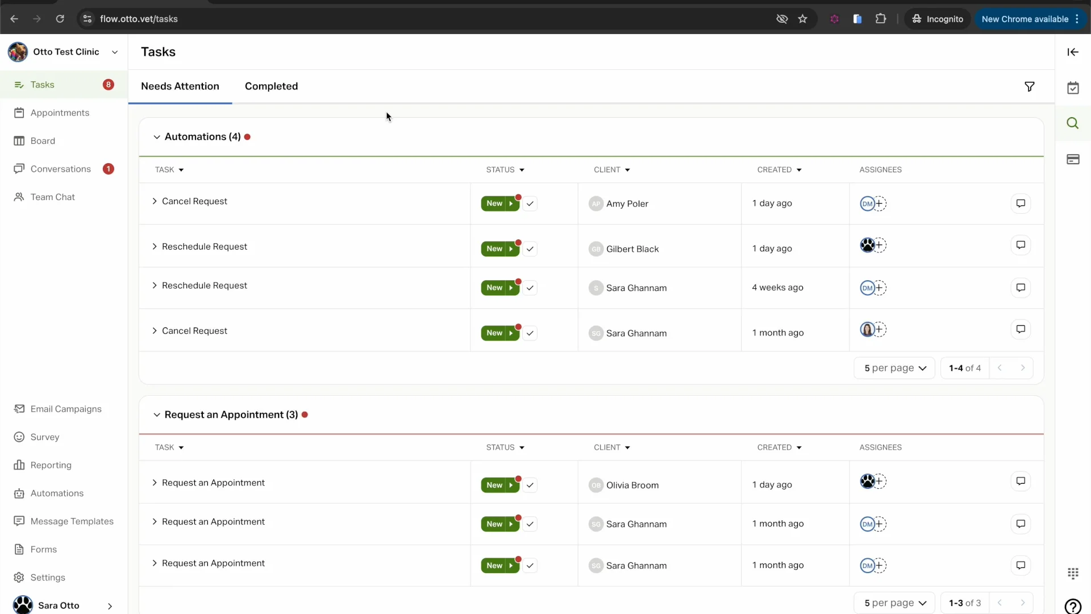Screen dimensions: 1091x614
Task: Open Message Templates from the sidebar
Action: pyautogui.click(x=71, y=521)
